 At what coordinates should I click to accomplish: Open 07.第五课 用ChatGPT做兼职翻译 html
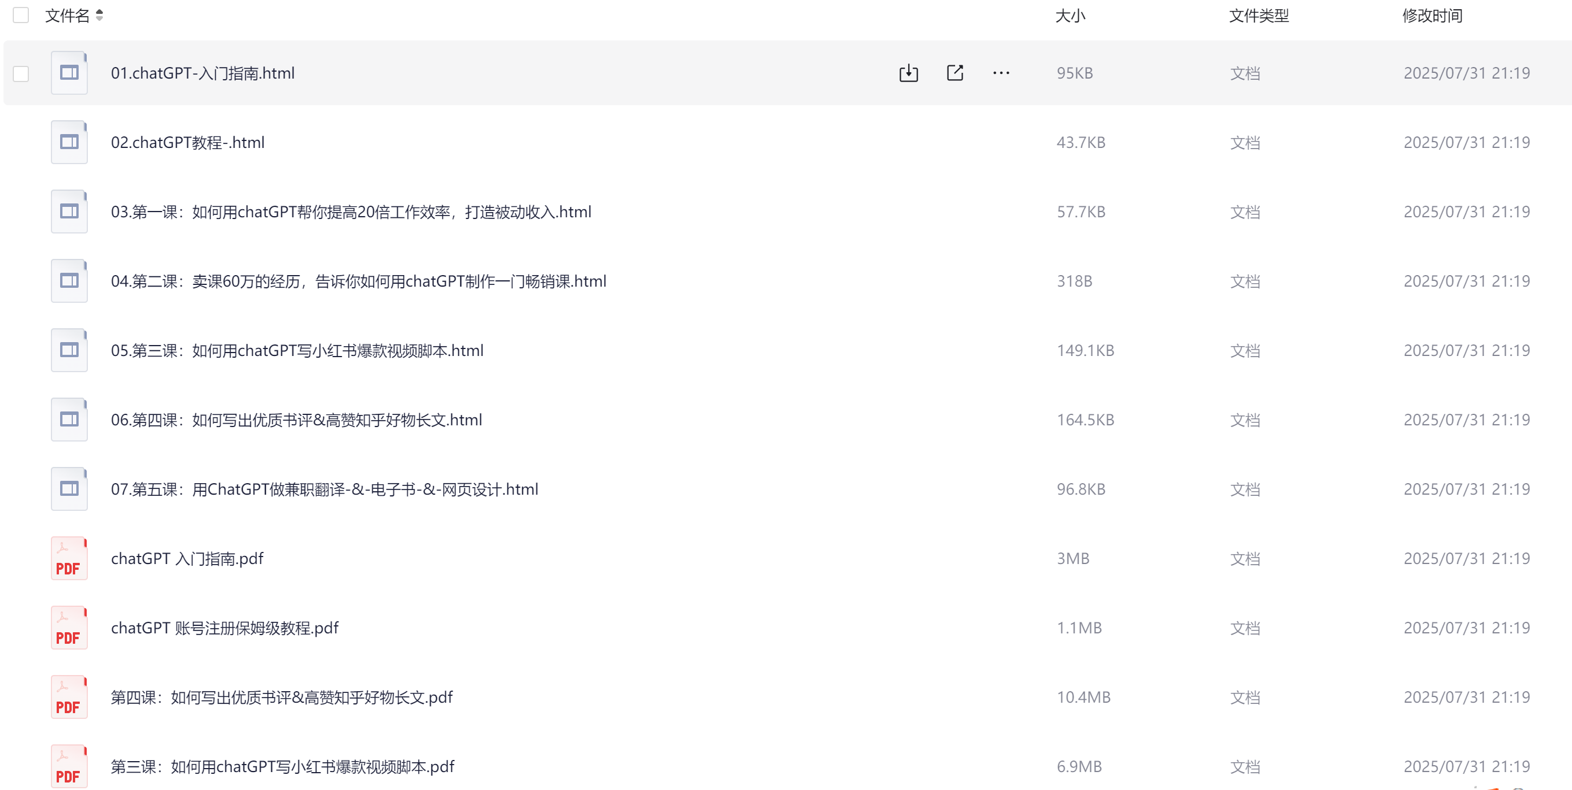click(324, 489)
